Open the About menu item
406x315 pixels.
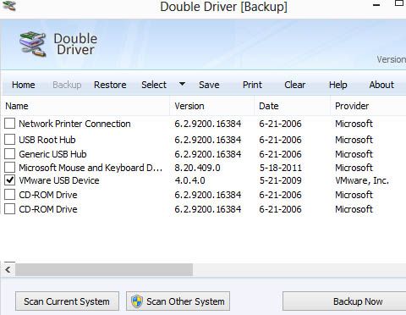point(381,85)
